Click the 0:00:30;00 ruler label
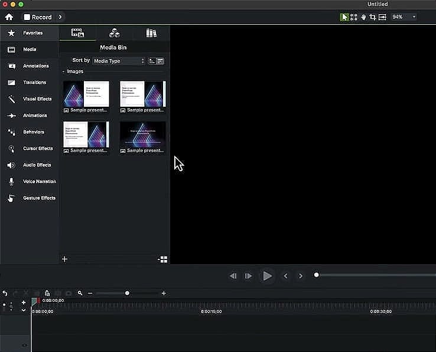 pyautogui.click(x=381, y=311)
